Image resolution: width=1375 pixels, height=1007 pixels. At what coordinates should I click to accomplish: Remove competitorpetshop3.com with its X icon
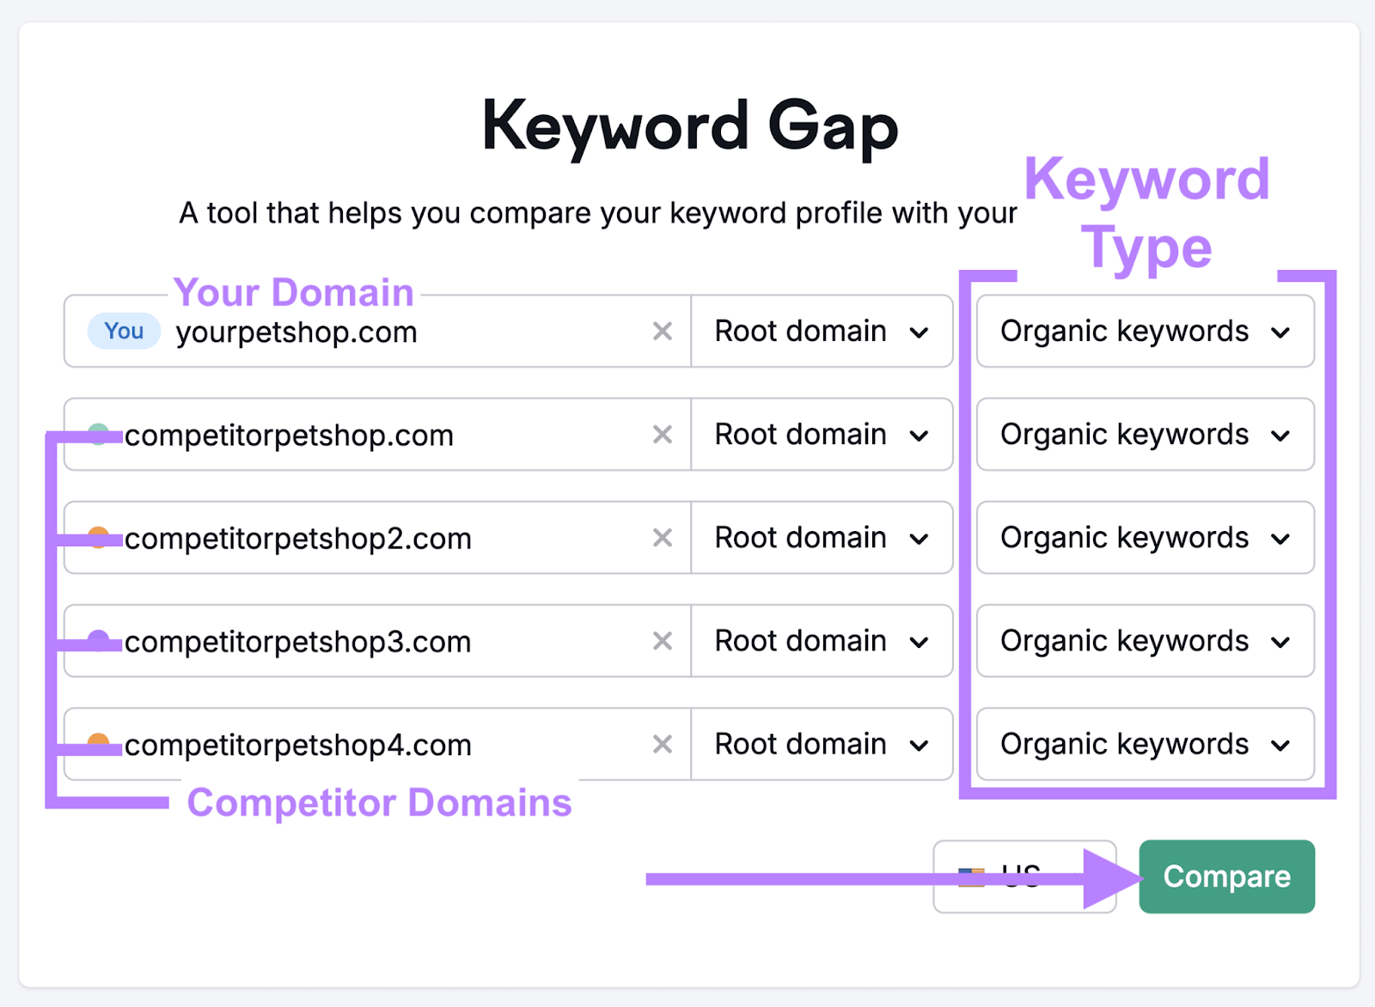pyautogui.click(x=663, y=641)
